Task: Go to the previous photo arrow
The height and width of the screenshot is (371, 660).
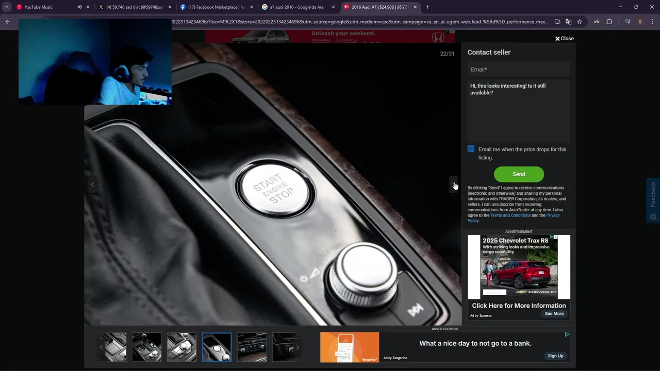Action: tap(92, 184)
